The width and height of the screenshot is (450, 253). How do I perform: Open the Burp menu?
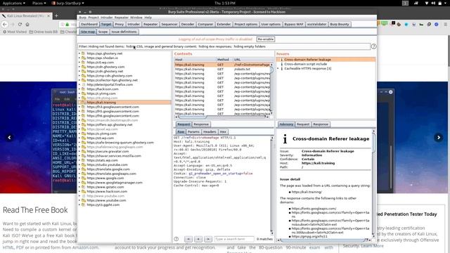83,18
